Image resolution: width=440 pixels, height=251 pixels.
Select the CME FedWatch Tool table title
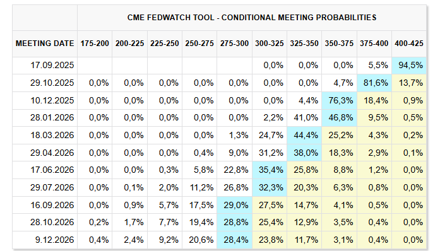(x=252, y=18)
